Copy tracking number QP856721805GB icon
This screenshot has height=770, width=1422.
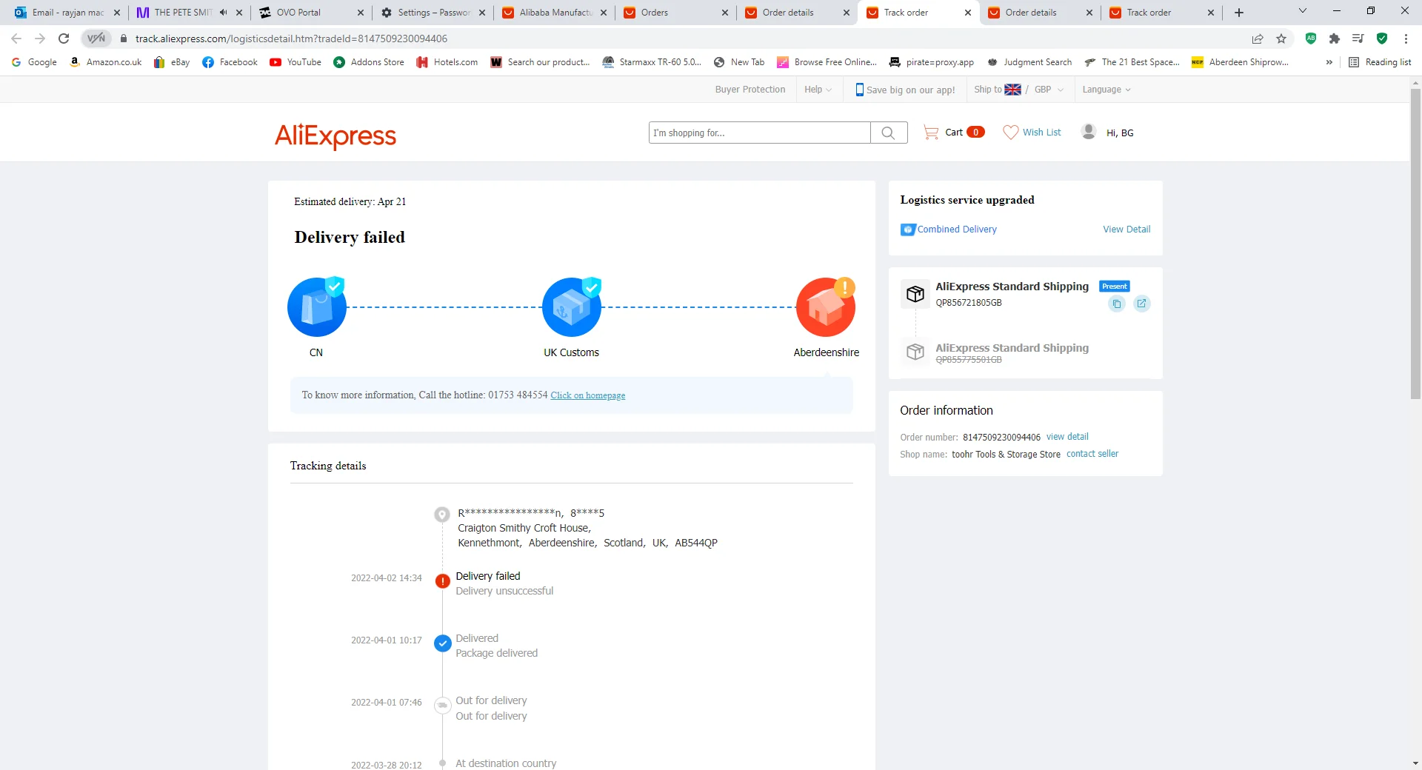click(x=1117, y=304)
